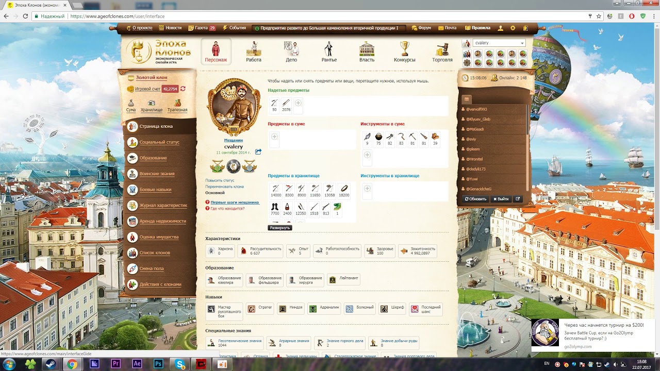Pop out the chat with arrow icon

(518, 199)
